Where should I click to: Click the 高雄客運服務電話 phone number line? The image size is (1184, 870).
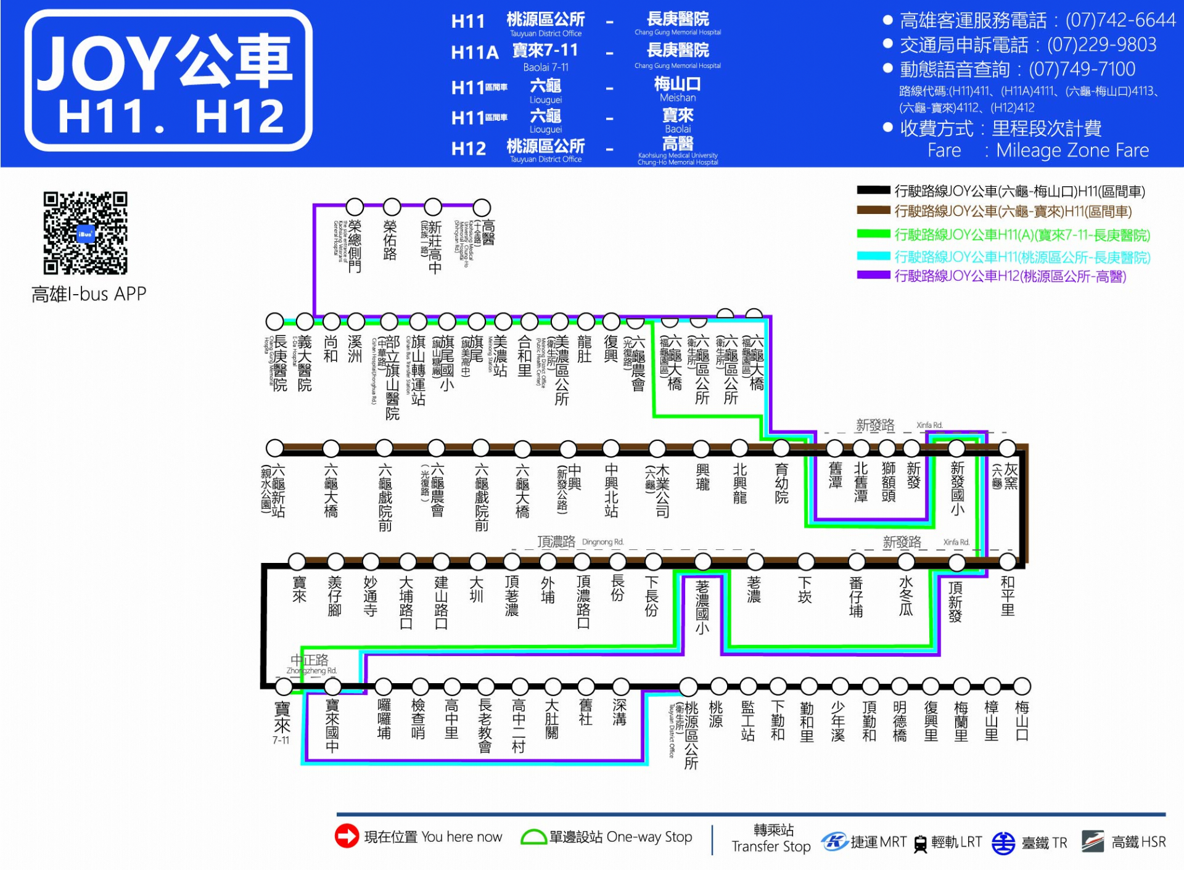tap(1037, 20)
